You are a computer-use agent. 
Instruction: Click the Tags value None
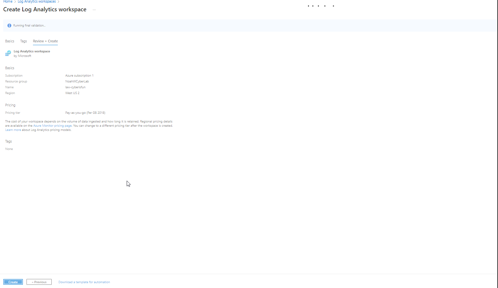[x=9, y=149]
